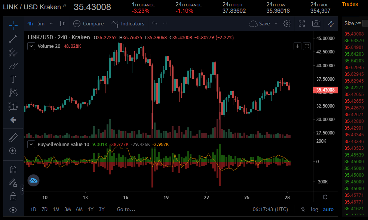Click the current price label 35.43008 on axis
Screen dimensions: 368x220
[325, 90]
